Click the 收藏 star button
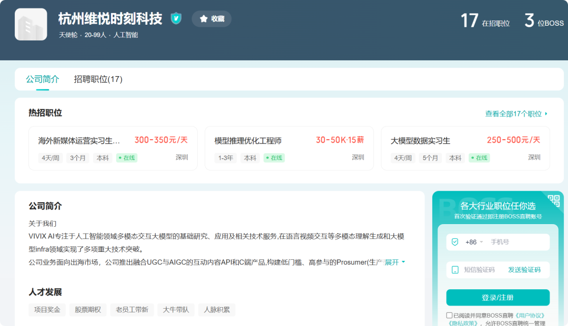The image size is (568, 326). (x=211, y=19)
